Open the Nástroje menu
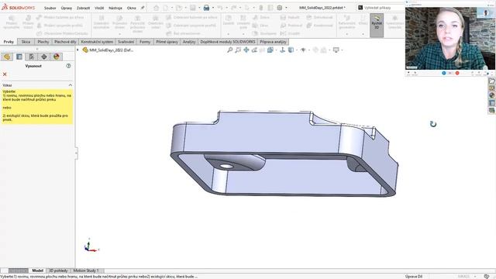496x279 pixels. point(115,8)
